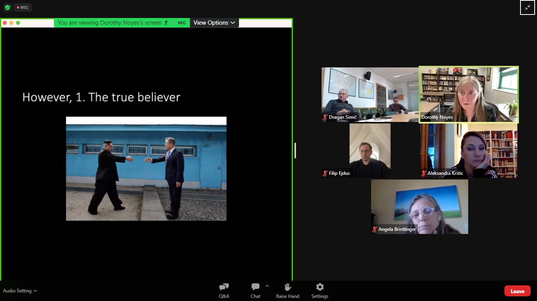Click the muted microphone icon in sharing banner

167,23
